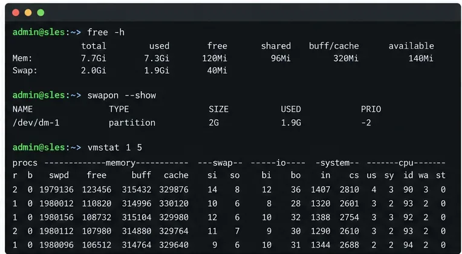Click the 'bi' blocks-in column header
462x254 pixels.
(266, 175)
